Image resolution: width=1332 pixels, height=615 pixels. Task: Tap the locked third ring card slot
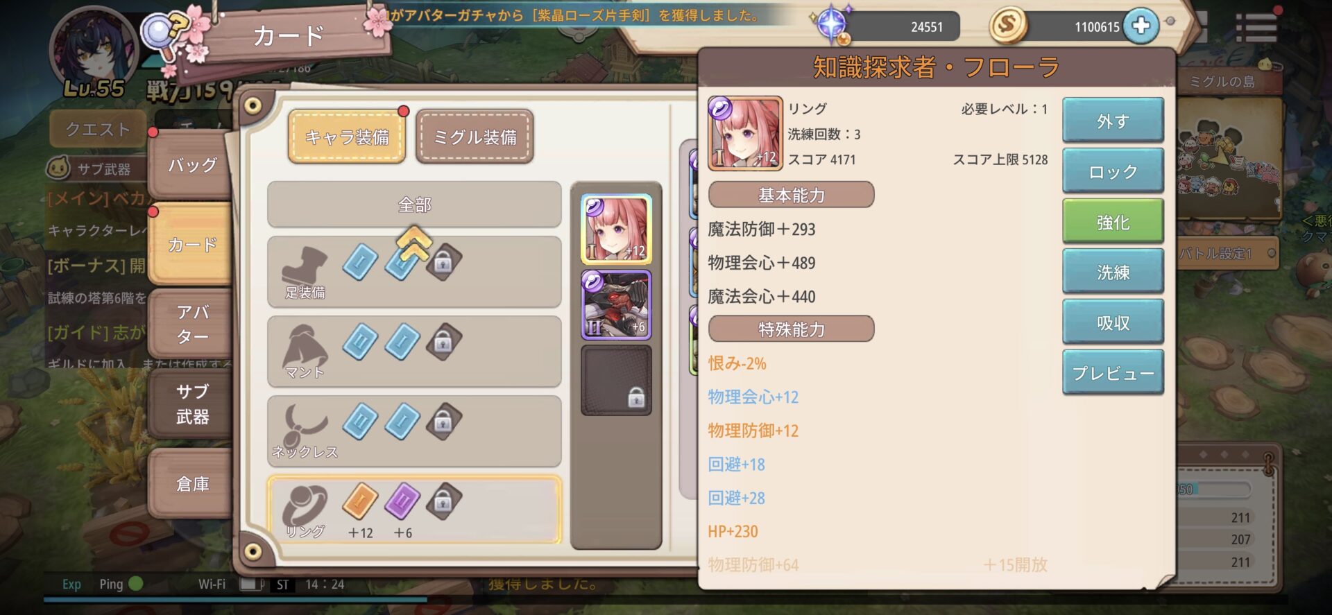pyautogui.click(x=444, y=501)
